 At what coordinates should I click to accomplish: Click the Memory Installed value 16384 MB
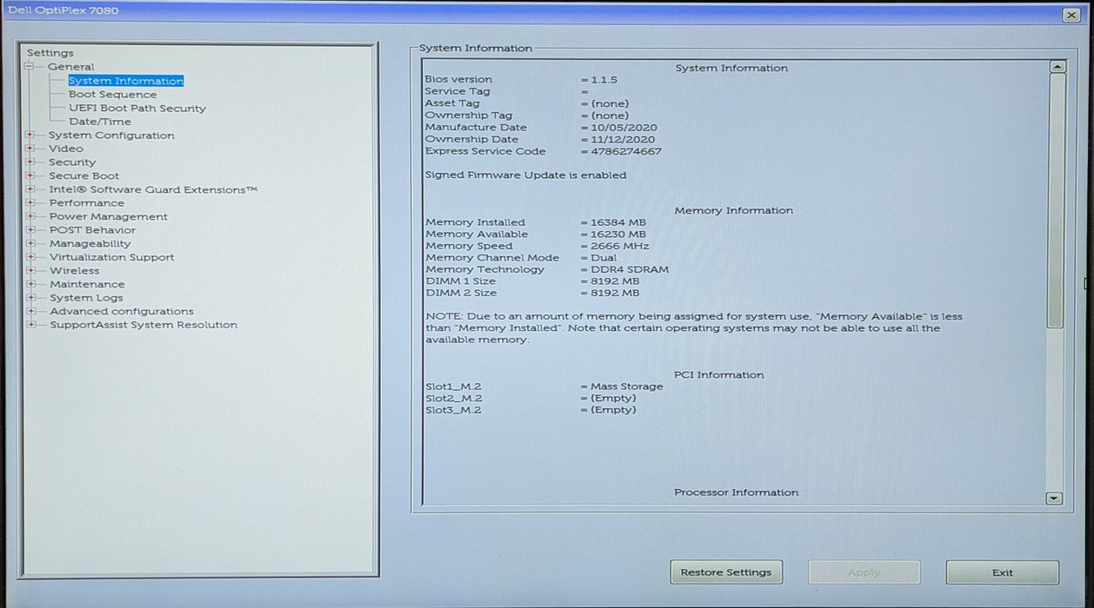pyautogui.click(x=618, y=222)
